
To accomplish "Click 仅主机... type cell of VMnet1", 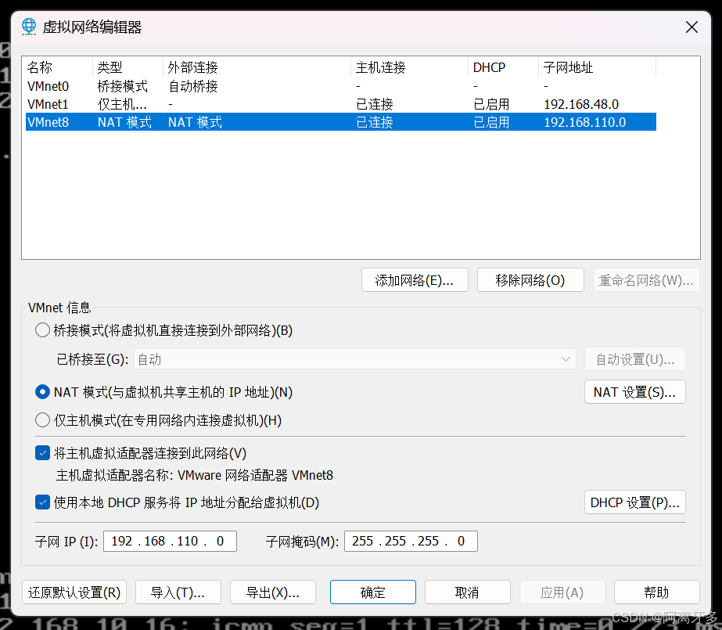I will [122, 104].
